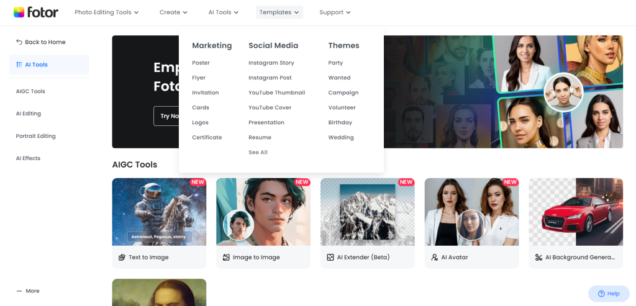
Task: Click the AI Extender (Beta) card icon
Action: point(330,257)
